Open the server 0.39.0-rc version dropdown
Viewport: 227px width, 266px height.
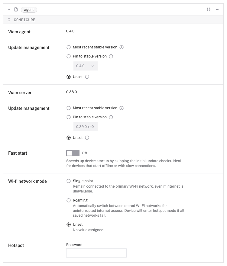tap(86, 127)
